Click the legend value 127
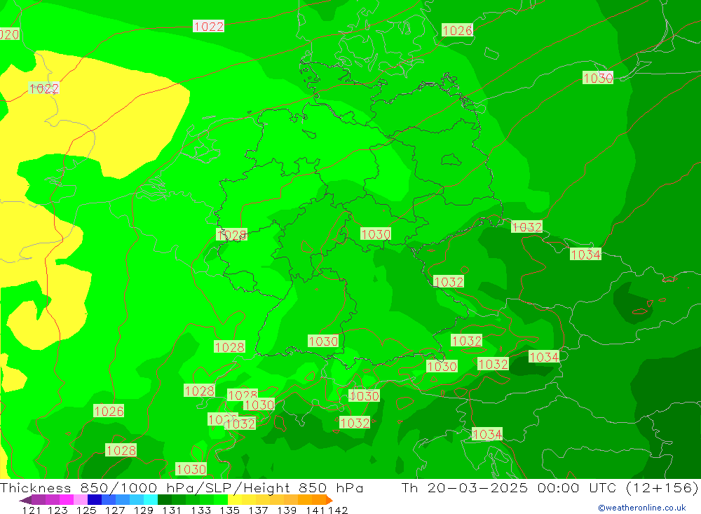This screenshot has width=701, height=514. pos(115,510)
